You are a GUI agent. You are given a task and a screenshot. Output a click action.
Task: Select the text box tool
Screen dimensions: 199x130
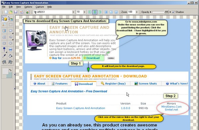[4, 31]
